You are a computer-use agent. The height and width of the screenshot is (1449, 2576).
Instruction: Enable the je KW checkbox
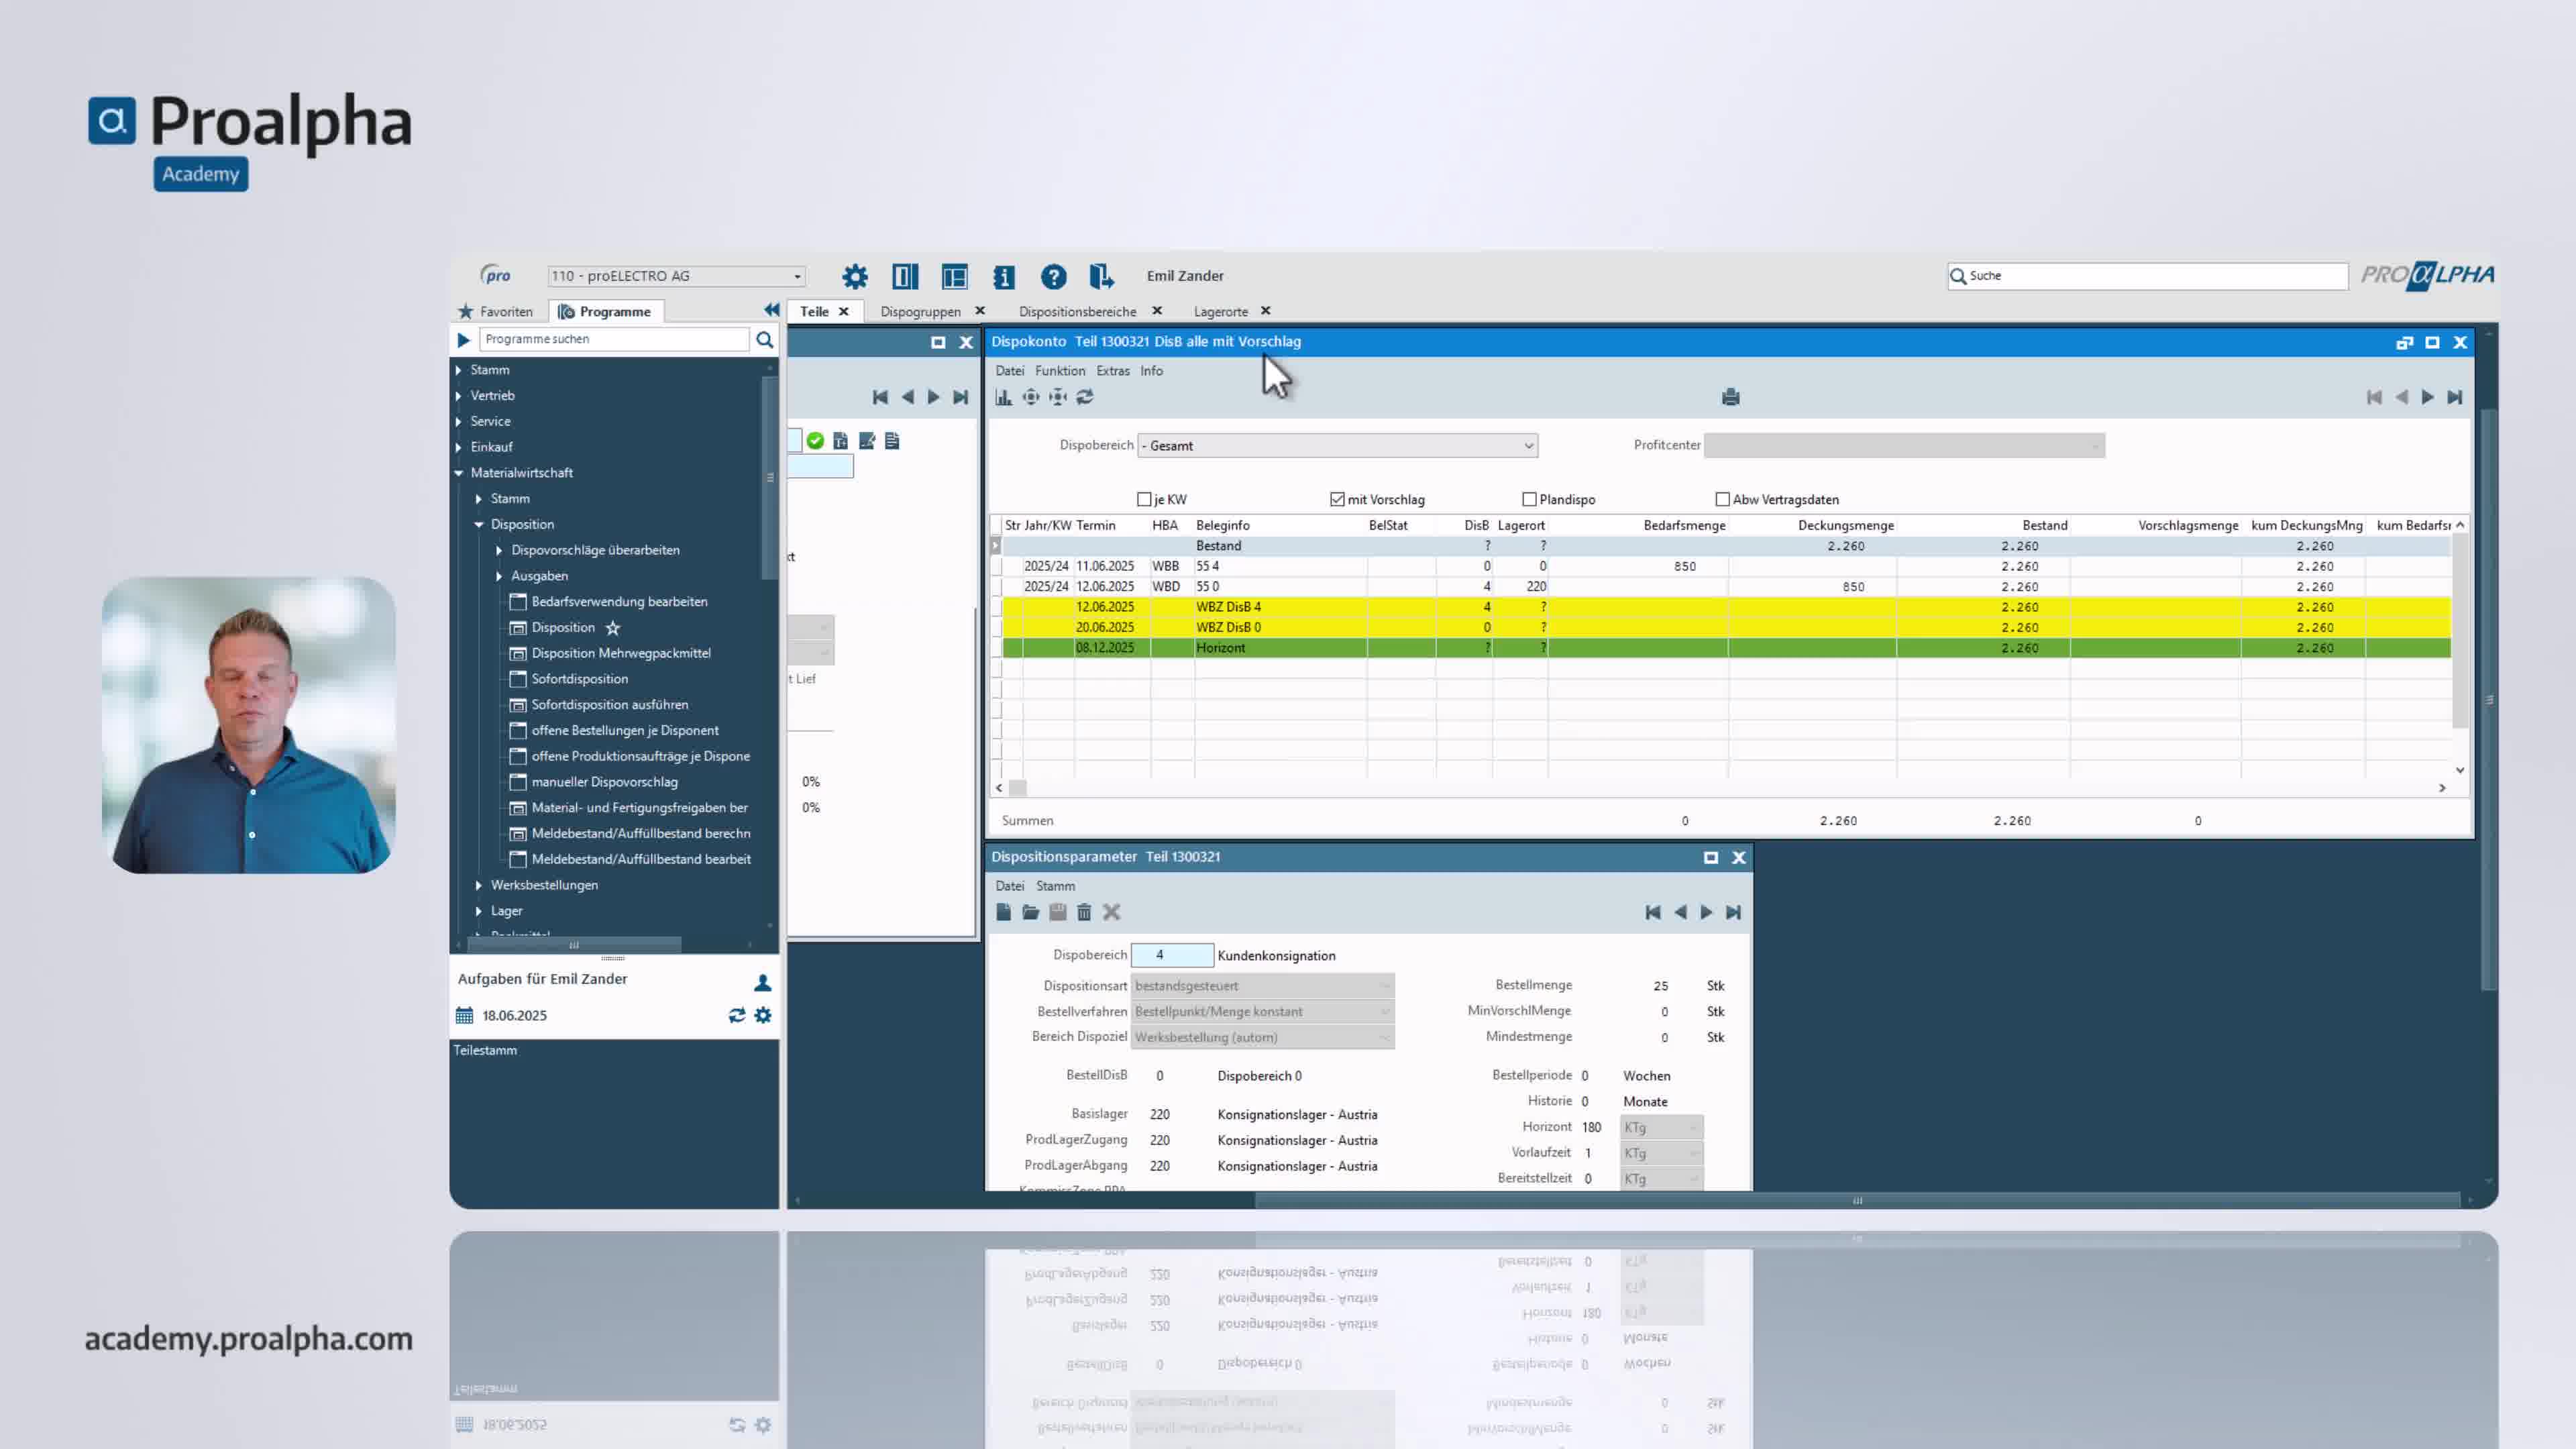pyautogui.click(x=1144, y=499)
